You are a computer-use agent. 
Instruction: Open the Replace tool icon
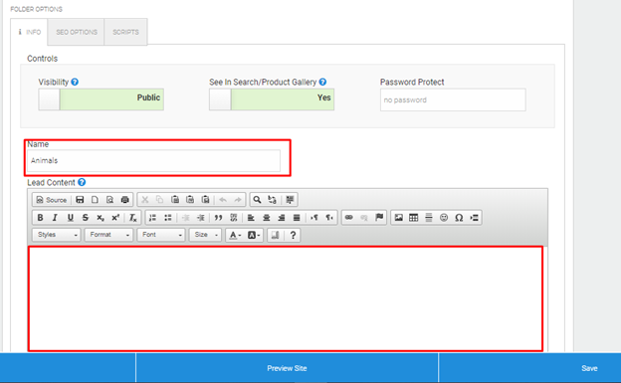272,200
